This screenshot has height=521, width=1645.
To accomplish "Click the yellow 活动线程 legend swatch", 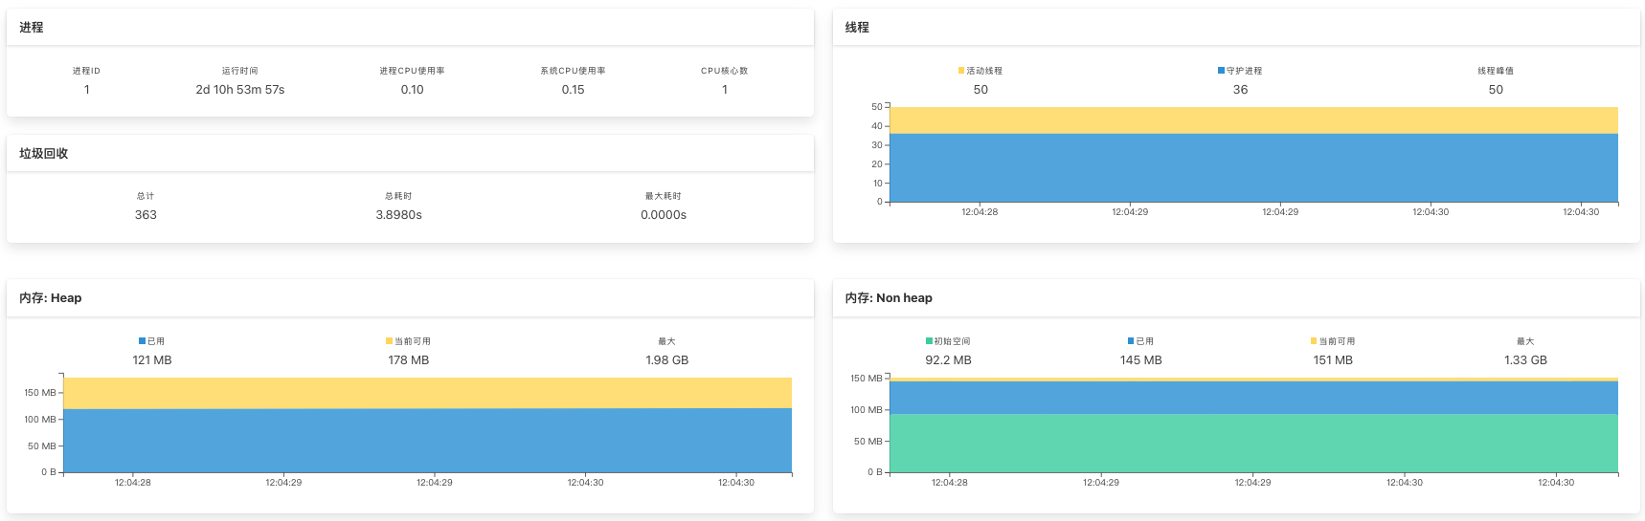I will tap(960, 71).
